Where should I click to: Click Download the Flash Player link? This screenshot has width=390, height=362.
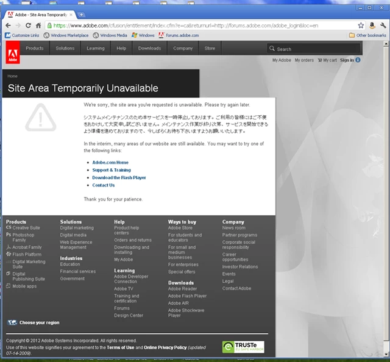pyautogui.click(x=119, y=177)
